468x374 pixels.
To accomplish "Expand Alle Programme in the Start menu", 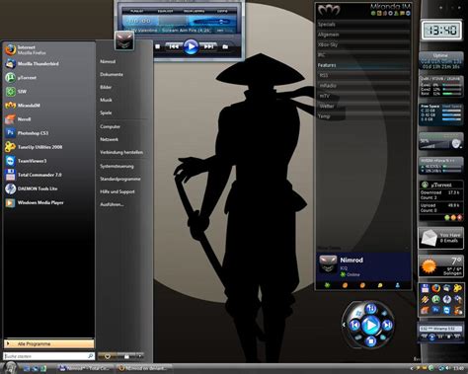I will (x=48, y=343).
